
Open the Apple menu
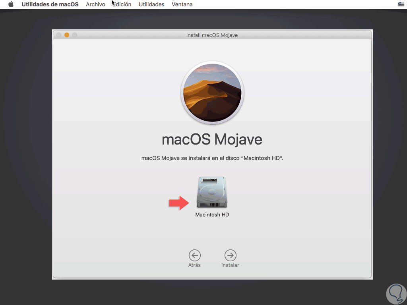click(x=11, y=4)
